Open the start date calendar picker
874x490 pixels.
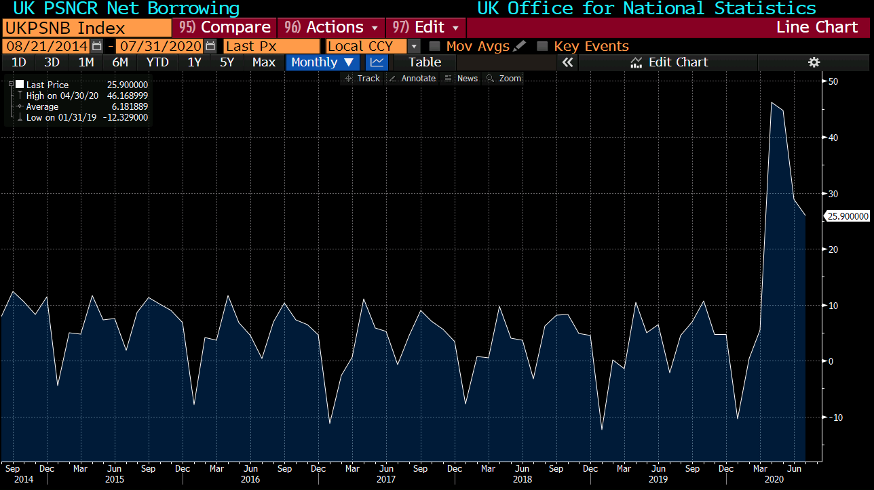[96, 46]
